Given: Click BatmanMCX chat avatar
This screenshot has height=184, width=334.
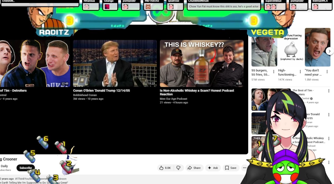Looking at the screenshot, I should point(315,7).
